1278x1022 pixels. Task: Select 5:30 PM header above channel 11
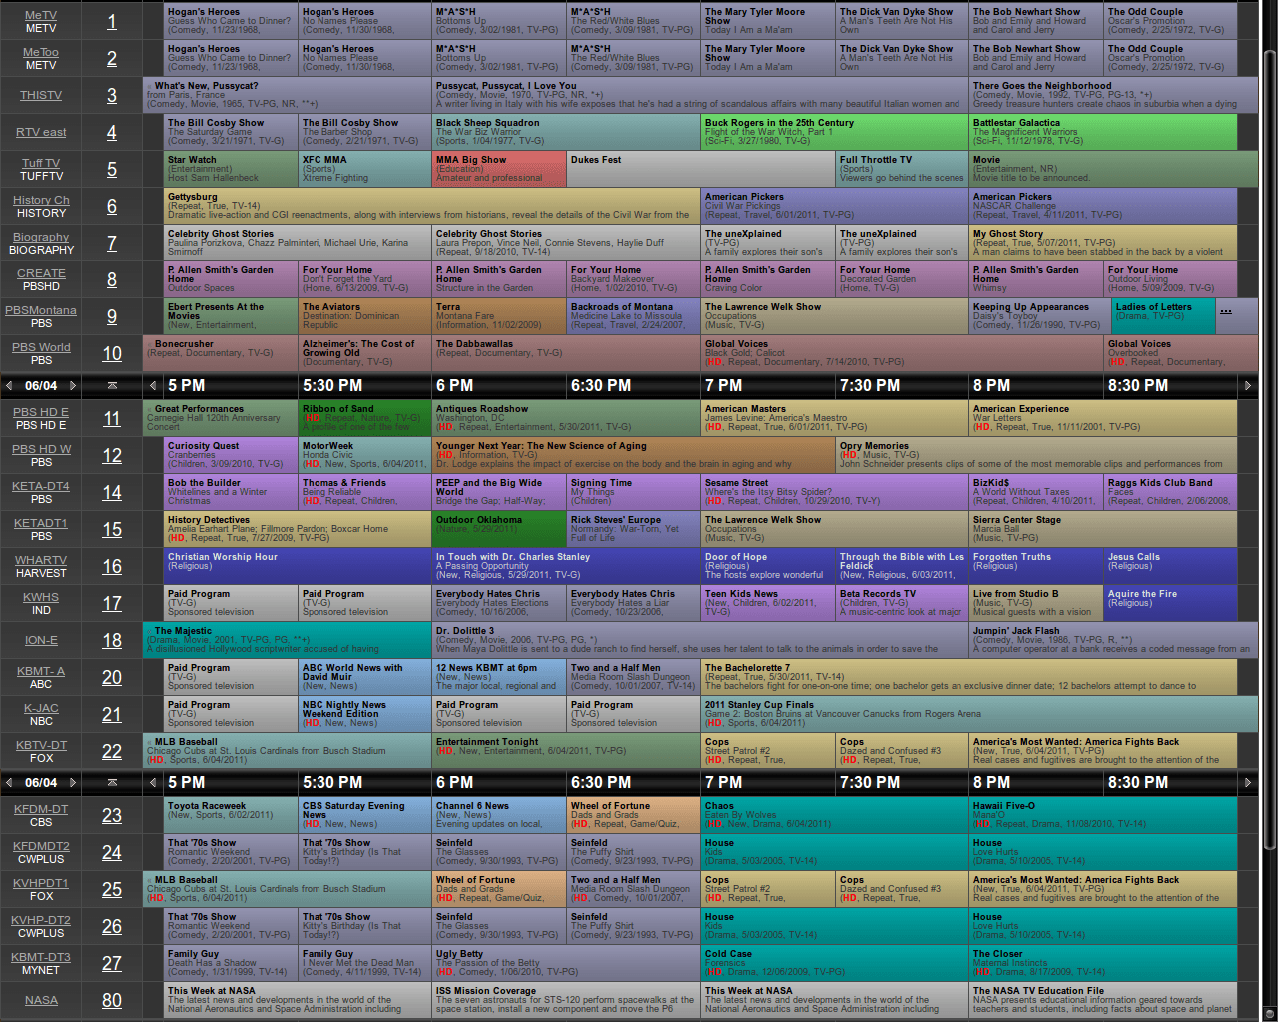[x=364, y=385]
